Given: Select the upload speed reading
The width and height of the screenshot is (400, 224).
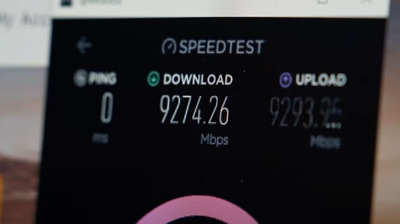Looking at the screenshot, I should [x=306, y=112].
